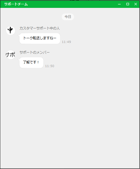Click sender name カスタマーサポート中の人
140x169 pixels.
[x=40, y=28]
